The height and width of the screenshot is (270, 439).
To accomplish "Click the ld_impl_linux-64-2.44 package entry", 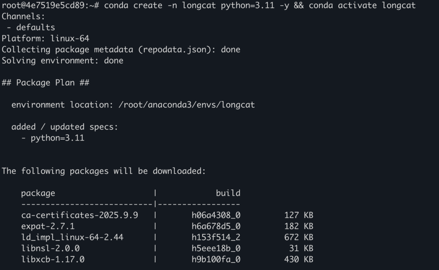I will point(72,237).
